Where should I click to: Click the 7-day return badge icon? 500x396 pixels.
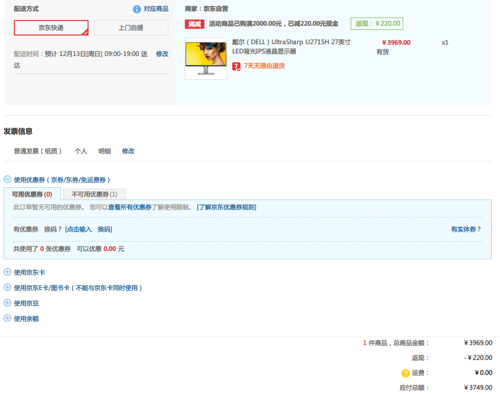click(236, 66)
